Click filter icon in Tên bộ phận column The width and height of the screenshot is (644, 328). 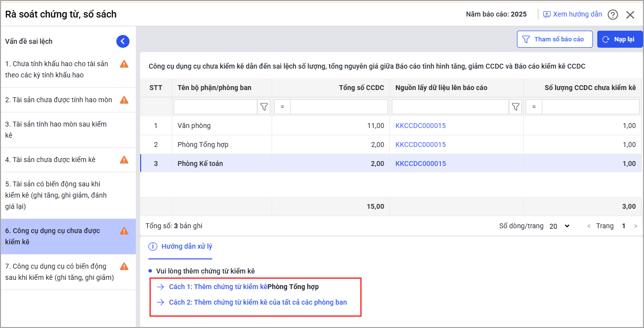(264, 107)
